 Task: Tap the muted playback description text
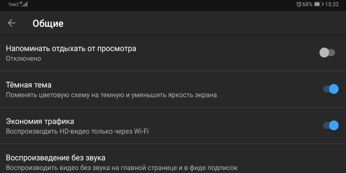(122, 168)
